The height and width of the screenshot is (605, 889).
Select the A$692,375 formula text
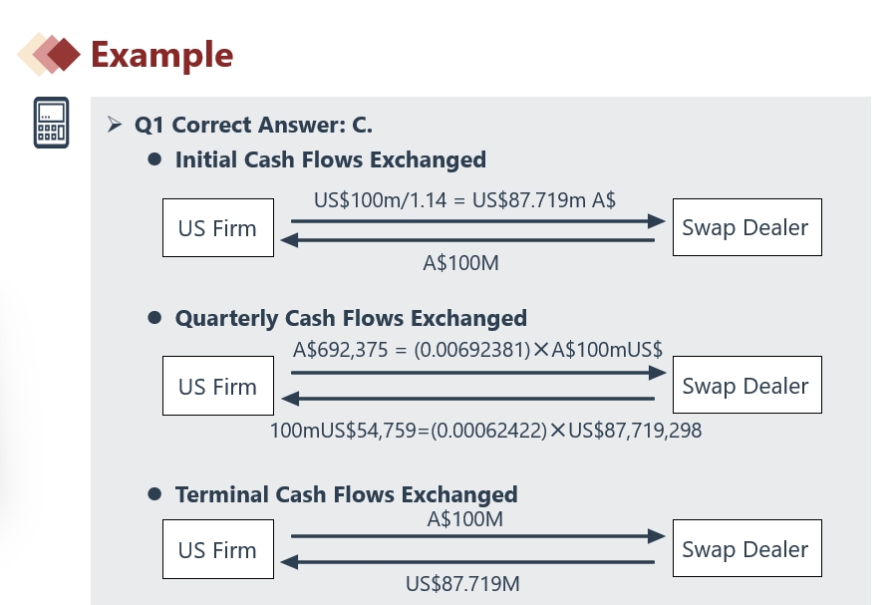[477, 349]
